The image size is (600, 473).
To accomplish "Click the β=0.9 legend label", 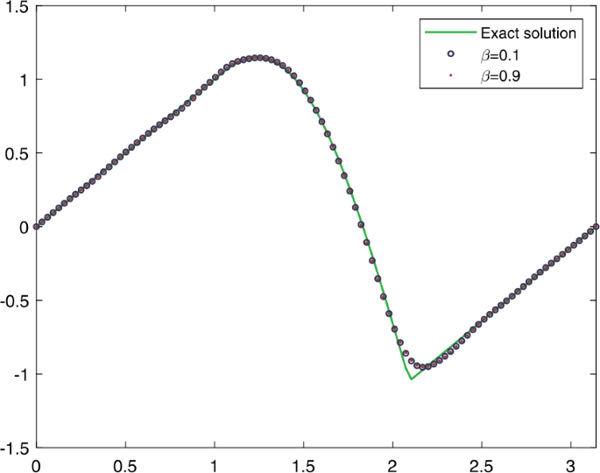I will pyautogui.click(x=500, y=76).
